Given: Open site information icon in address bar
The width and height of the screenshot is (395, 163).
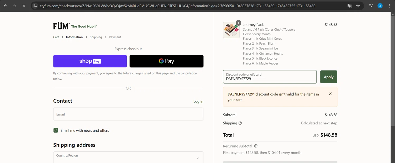Looking at the screenshot, I should click(x=35, y=6).
